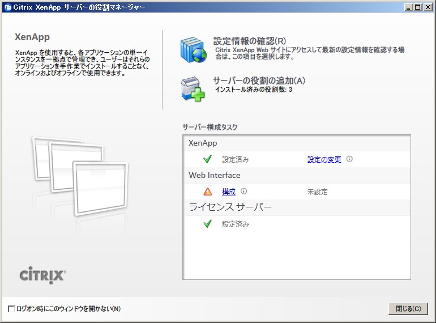Click the orange warning triangle under Web Interface
The width and height of the screenshot is (436, 323).
click(208, 192)
